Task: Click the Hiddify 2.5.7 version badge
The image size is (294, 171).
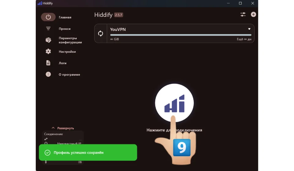Action: (x=119, y=15)
